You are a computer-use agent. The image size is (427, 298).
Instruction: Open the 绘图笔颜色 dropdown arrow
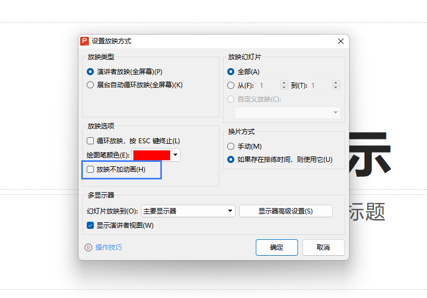point(176,155)
